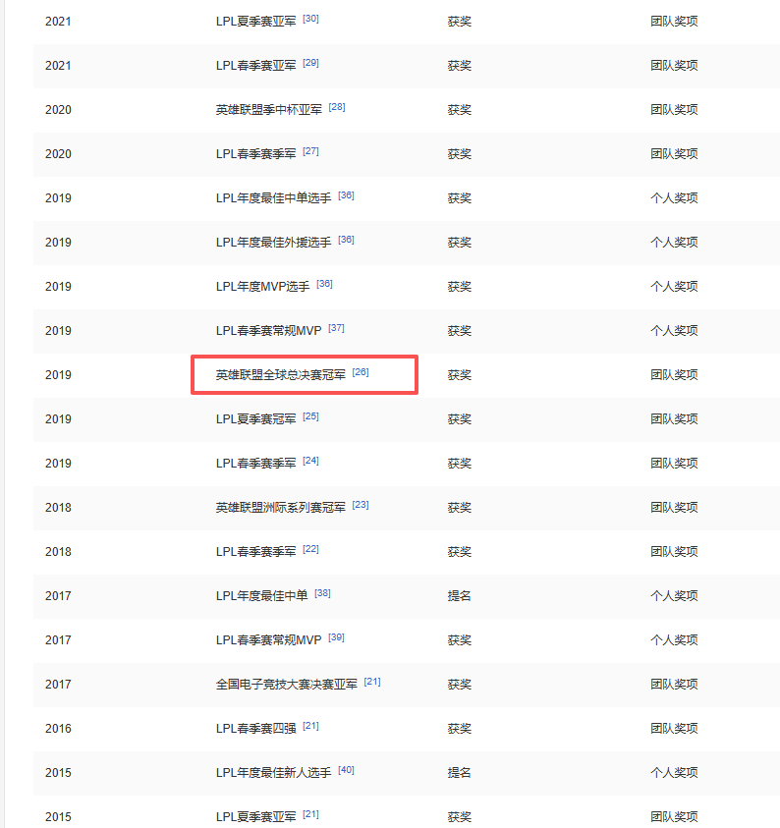Image resolution: width=780 pixels, height=828 pixels.
Task: Click 个人奖项 in the LPL年度最佳新人选手 row
Action: 674,773
